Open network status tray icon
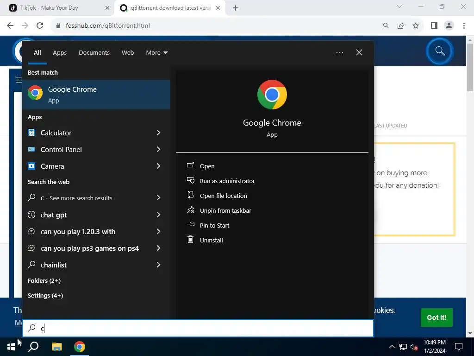Screen dimensions: 474x356 point(403,347)
